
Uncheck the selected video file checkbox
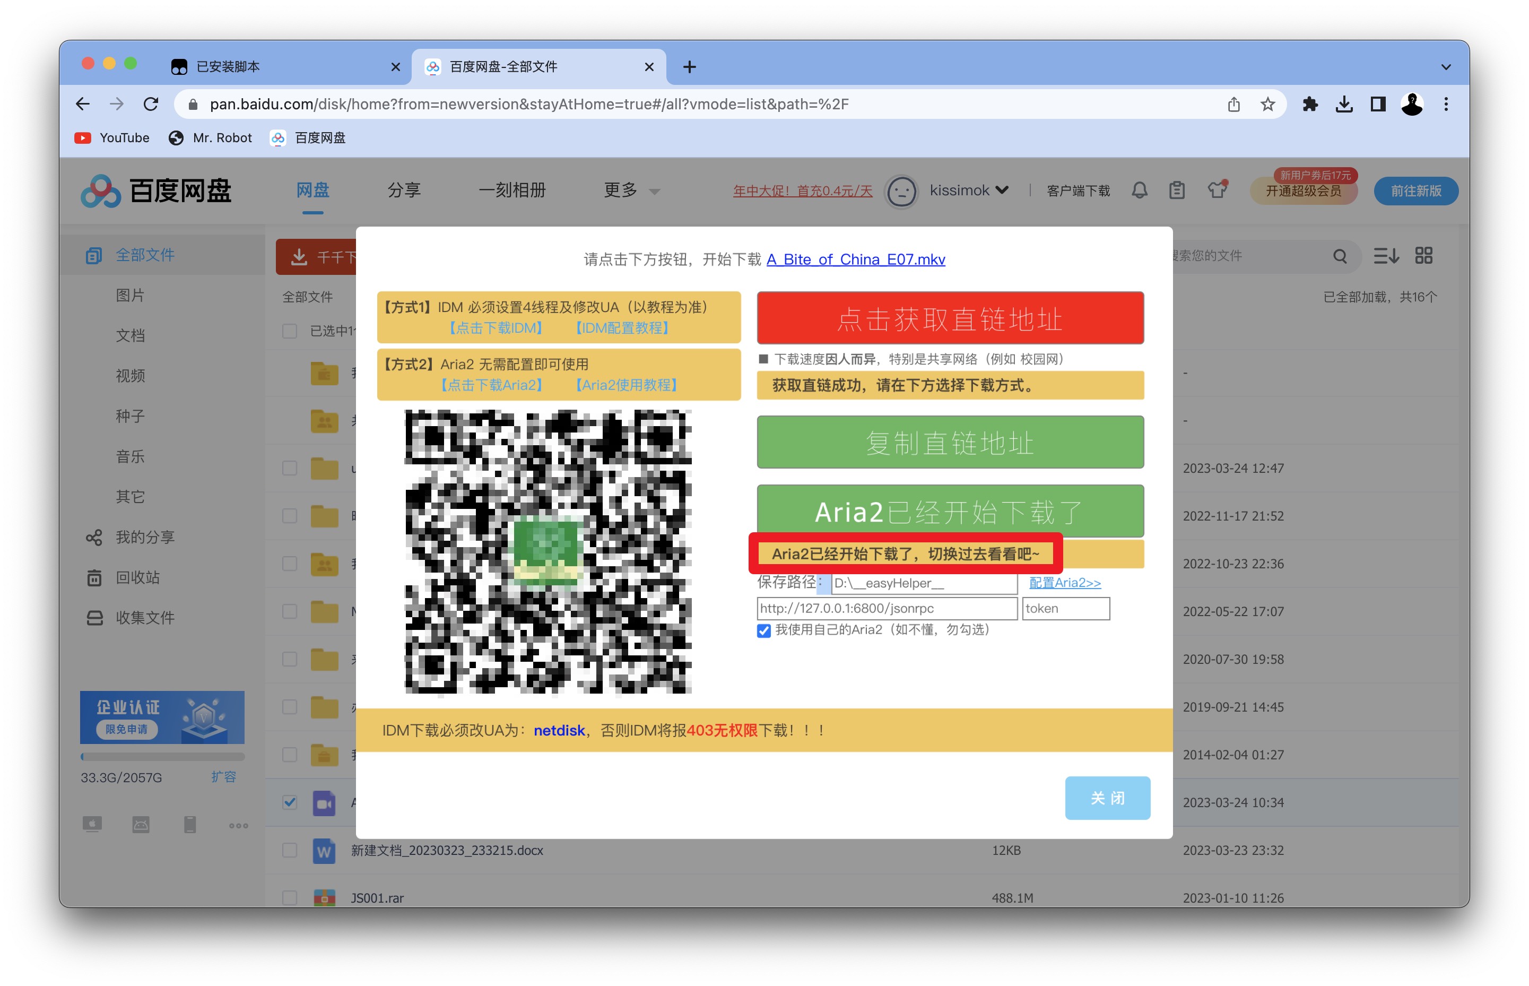pos(290,802)
